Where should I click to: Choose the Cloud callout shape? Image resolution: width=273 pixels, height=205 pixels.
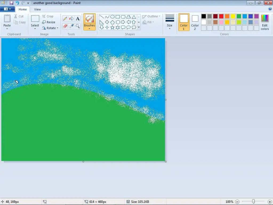[134, 27]
